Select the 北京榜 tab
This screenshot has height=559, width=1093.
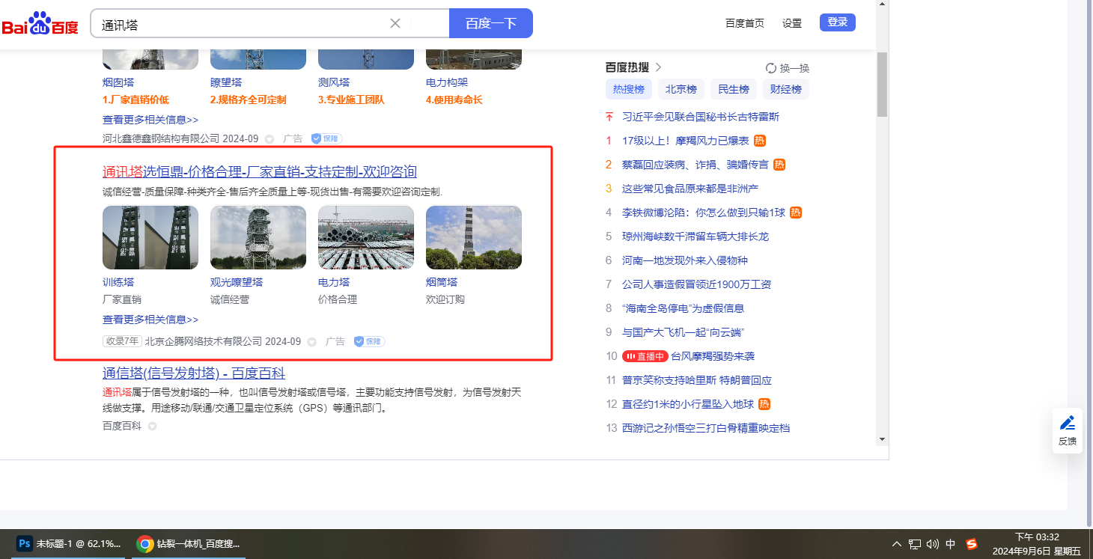pyautogui.click(x=681, y=89)
